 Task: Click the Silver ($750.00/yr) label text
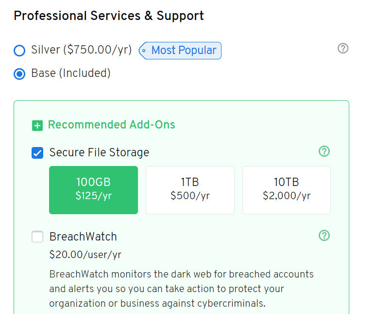tap(82, 50)
